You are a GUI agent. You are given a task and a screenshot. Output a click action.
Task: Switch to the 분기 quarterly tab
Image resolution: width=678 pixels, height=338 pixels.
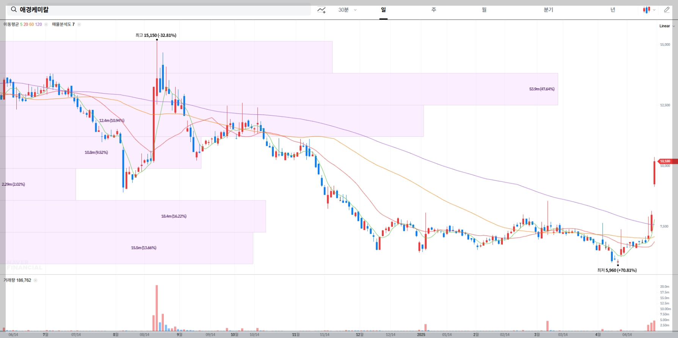[x=548, y=10]
